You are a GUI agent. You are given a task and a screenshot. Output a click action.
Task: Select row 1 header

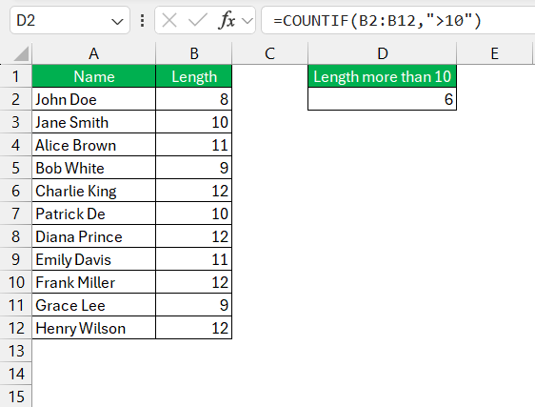click(x=15, y=76)
